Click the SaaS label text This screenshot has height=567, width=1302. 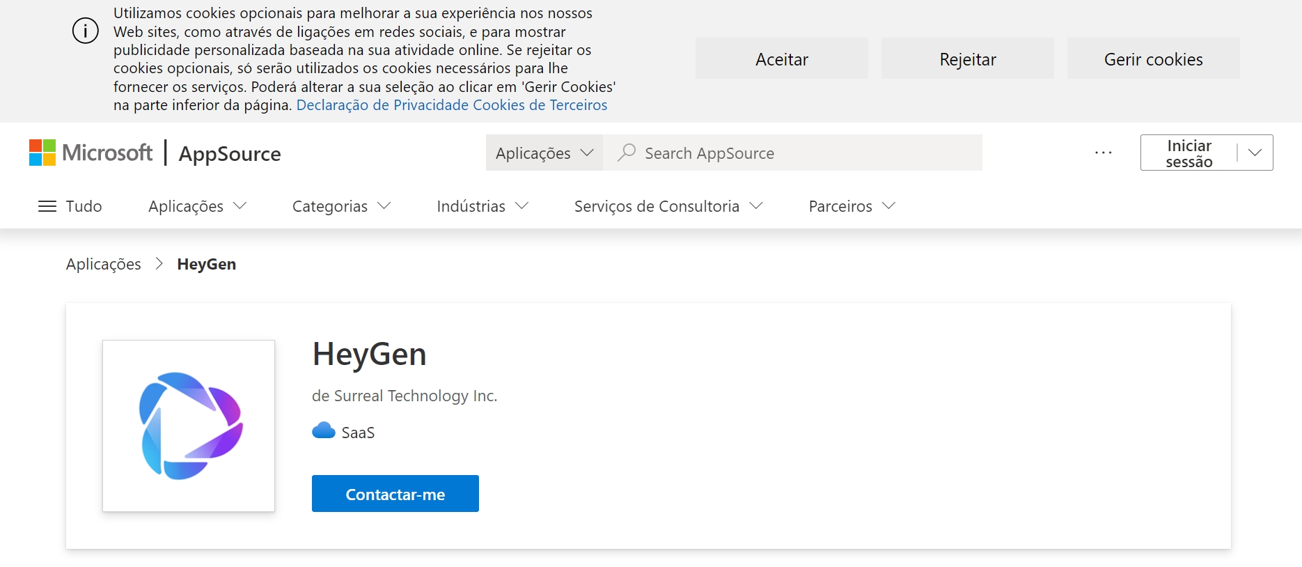(x=358, y=433)
